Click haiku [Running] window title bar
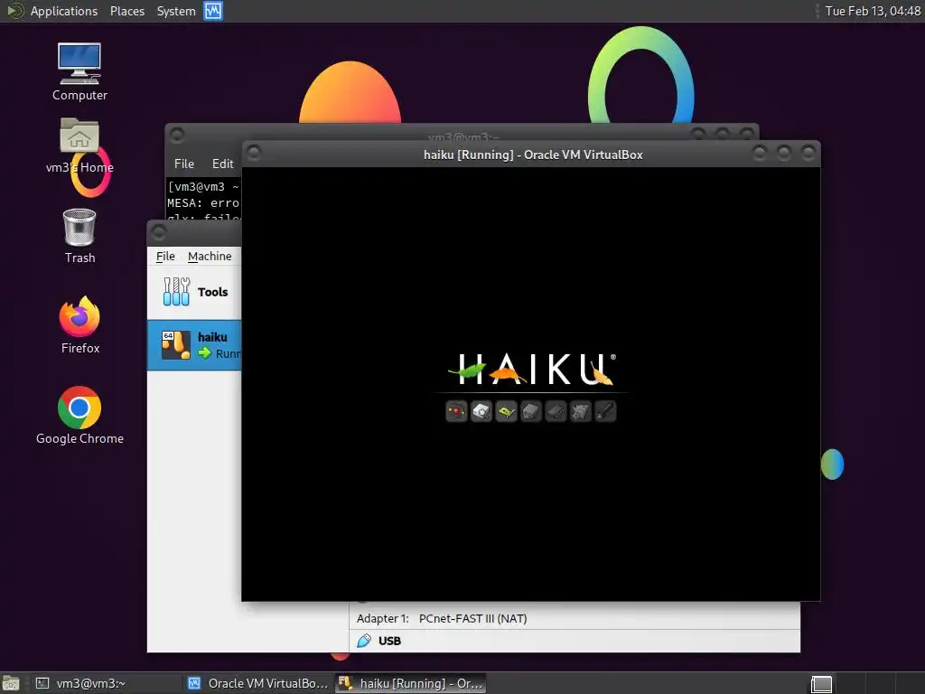 pos(533,155)
